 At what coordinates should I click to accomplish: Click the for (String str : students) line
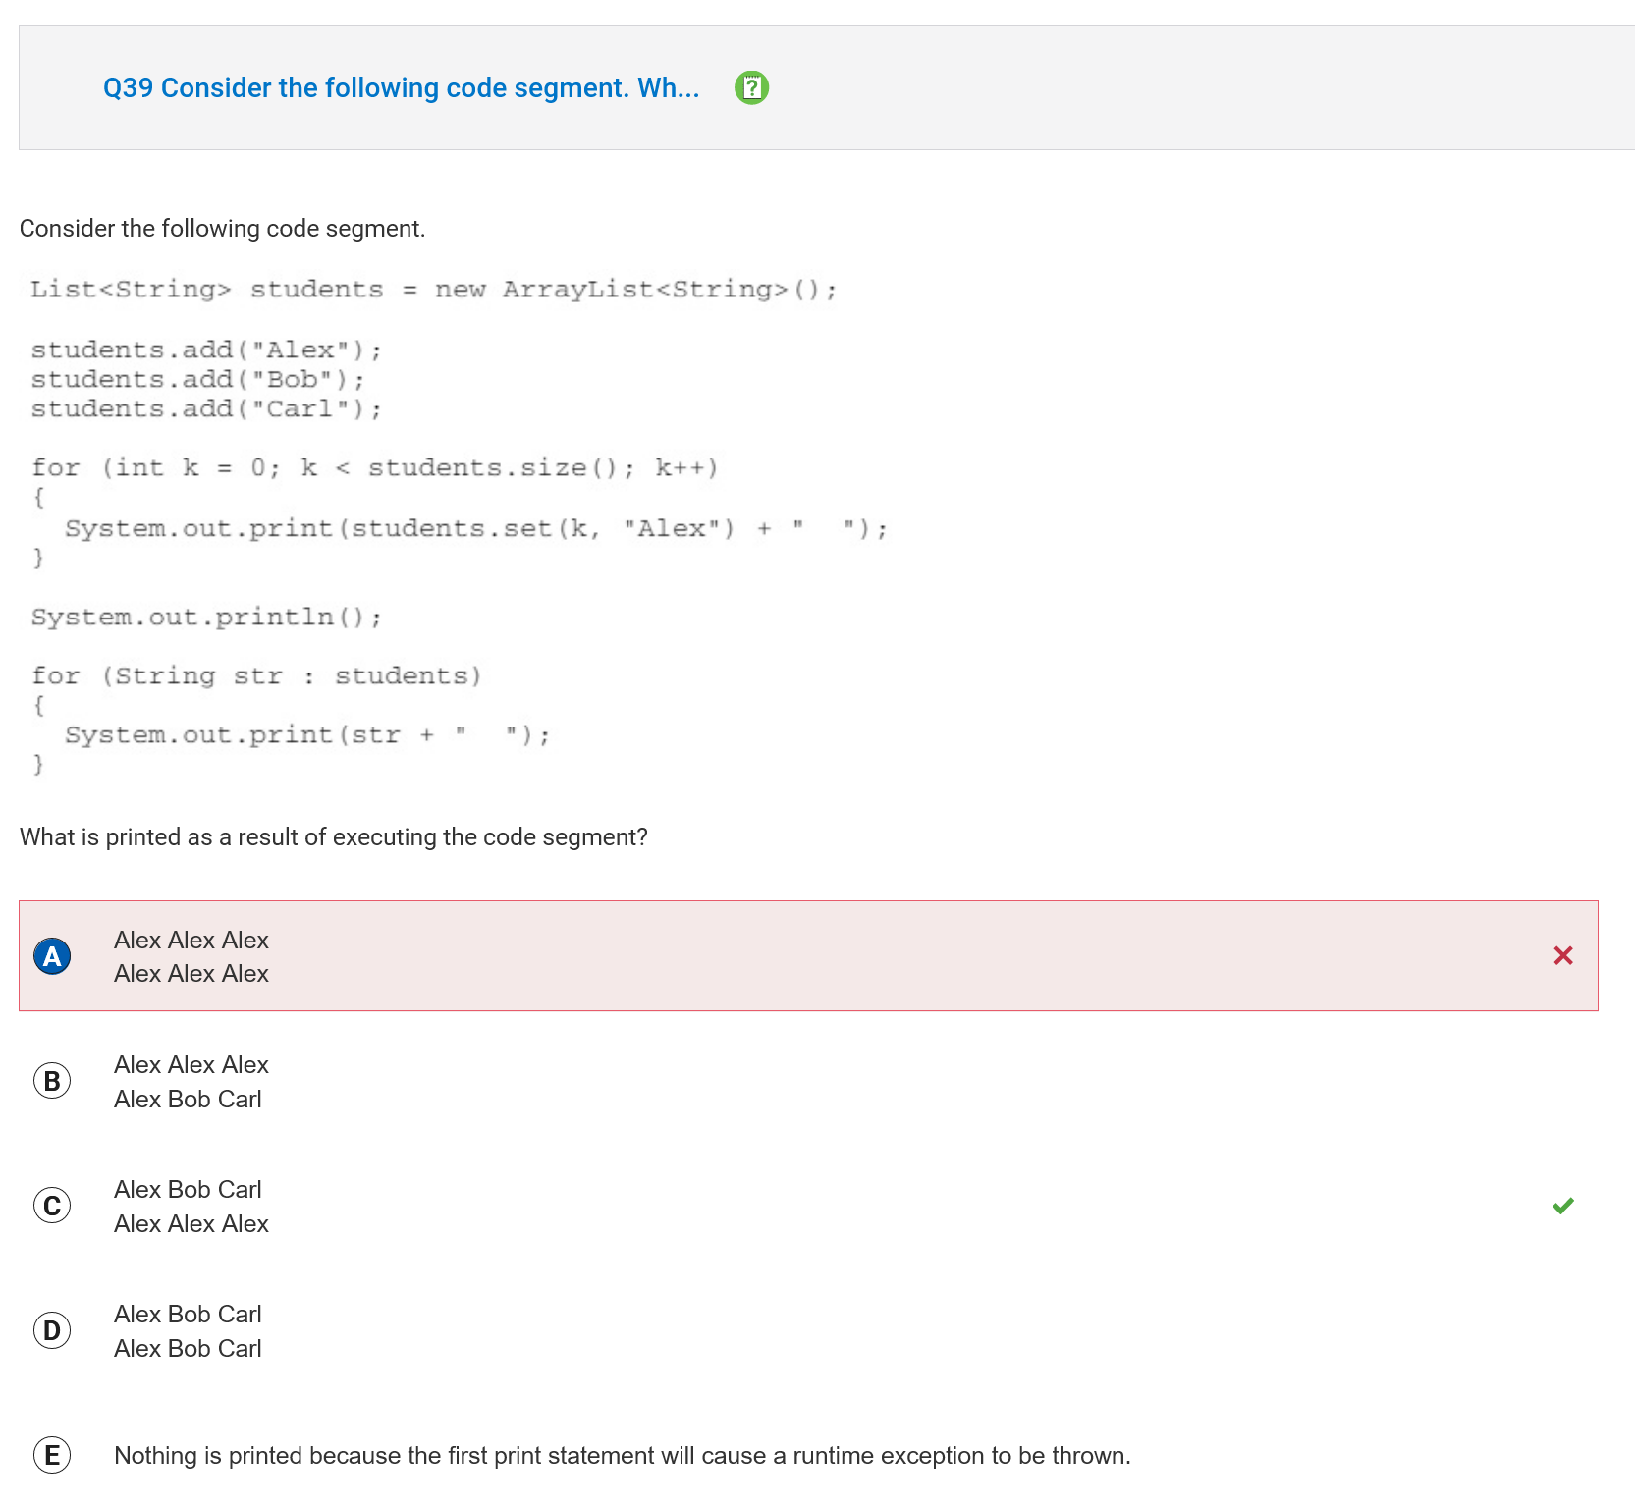coord(256,676)
